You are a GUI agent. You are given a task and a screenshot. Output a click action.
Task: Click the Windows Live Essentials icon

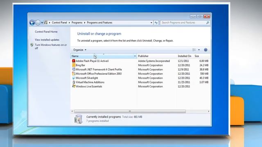point(74,86)
